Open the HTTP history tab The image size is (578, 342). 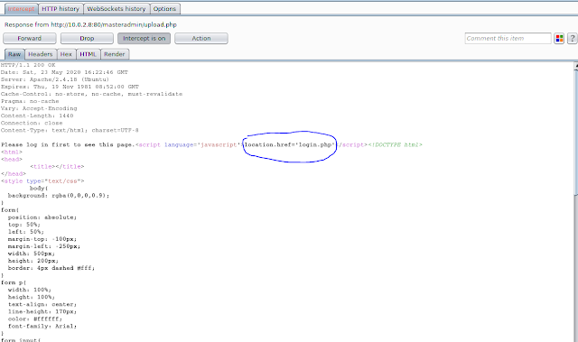point(61,9)
